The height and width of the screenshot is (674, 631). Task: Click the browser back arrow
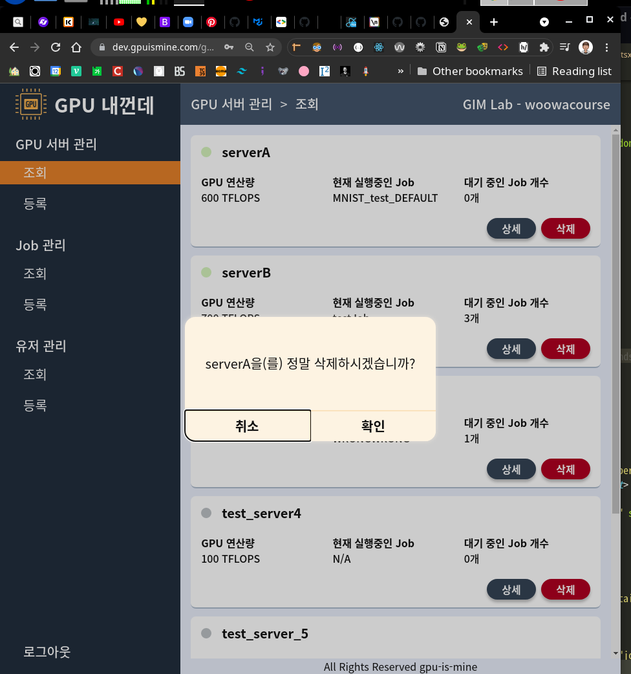pos(14,47)
